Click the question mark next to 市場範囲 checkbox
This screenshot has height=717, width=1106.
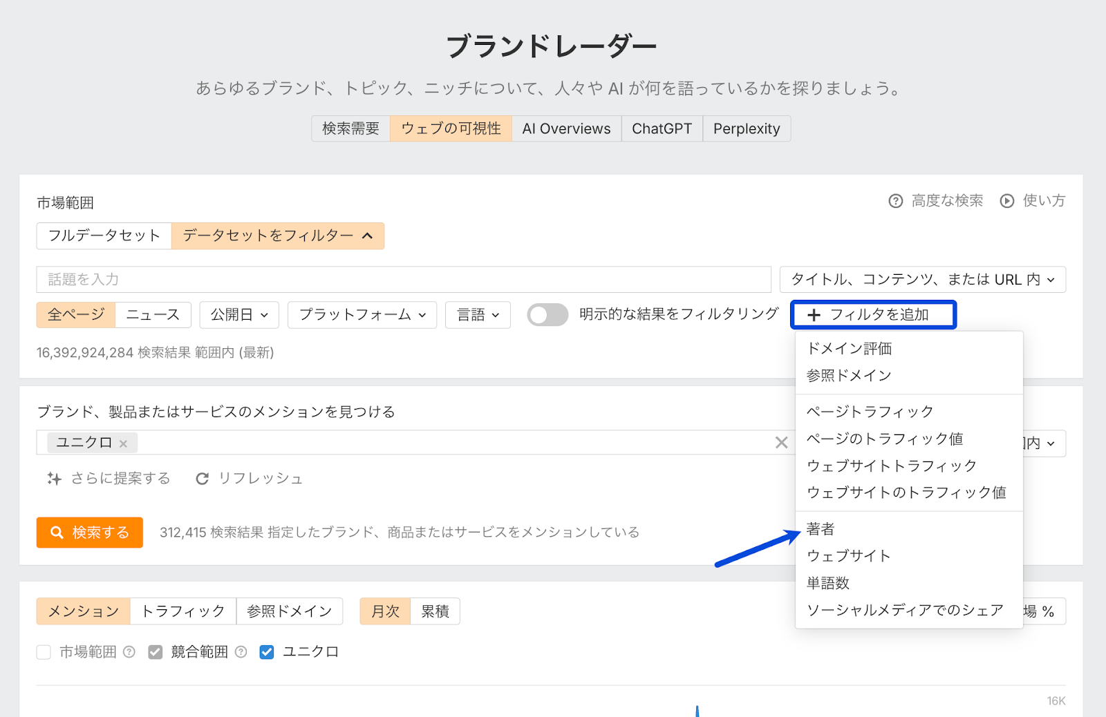[x=129, y=652]
